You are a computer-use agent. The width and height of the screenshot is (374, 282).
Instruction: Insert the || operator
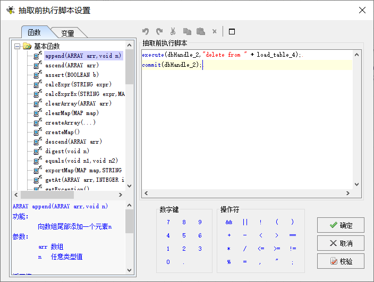(x=245, y=222)
